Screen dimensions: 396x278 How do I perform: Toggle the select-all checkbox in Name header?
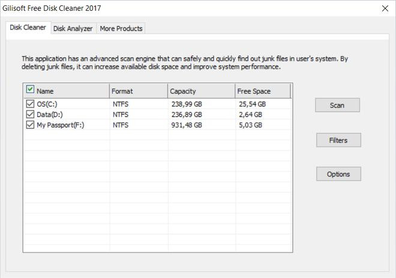coord(30,90)
